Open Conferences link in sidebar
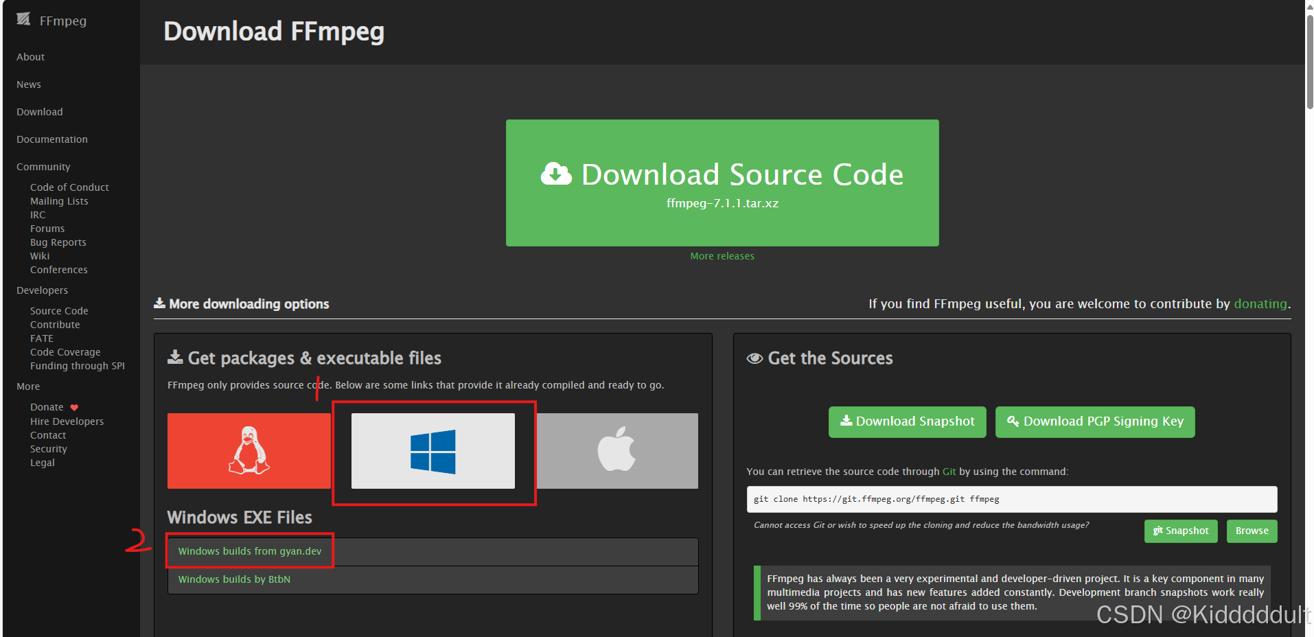Viewport: 1314px width, 637px height. [59, 270]
